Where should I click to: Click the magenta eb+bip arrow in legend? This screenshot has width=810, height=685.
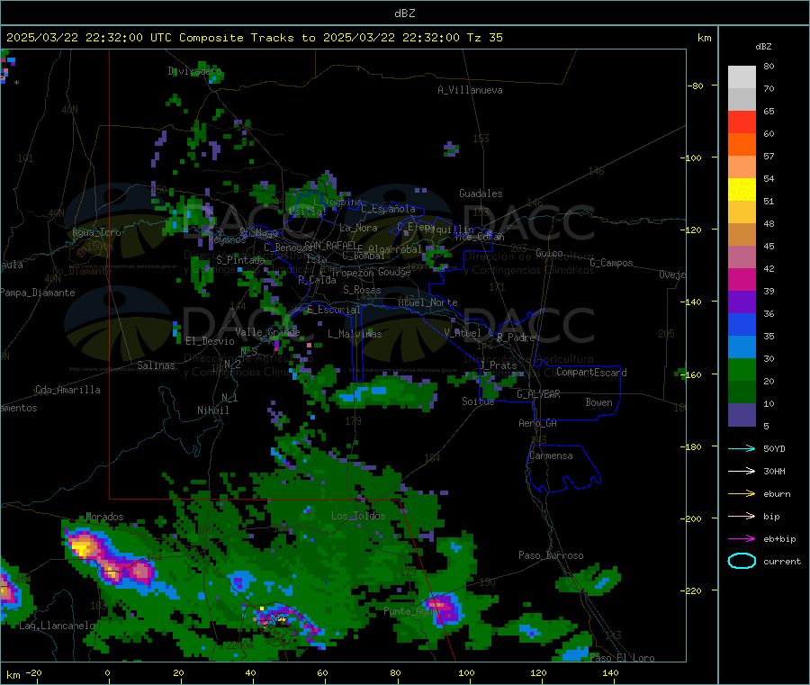tap(742, 539)
